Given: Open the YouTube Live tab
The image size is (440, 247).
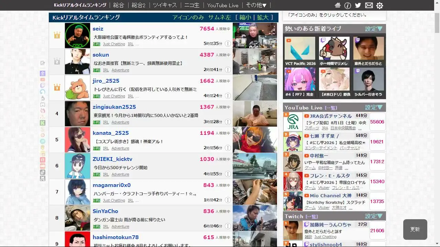Looking at the screenshot, I should [x=223, y=5].
